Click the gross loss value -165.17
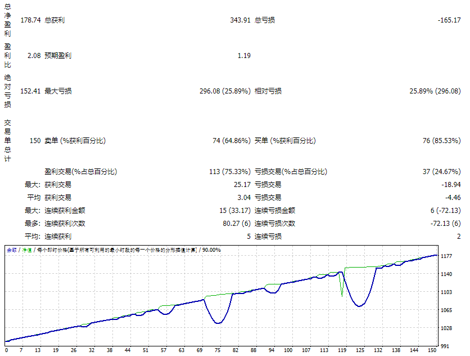470x356 pixels. 449,20
